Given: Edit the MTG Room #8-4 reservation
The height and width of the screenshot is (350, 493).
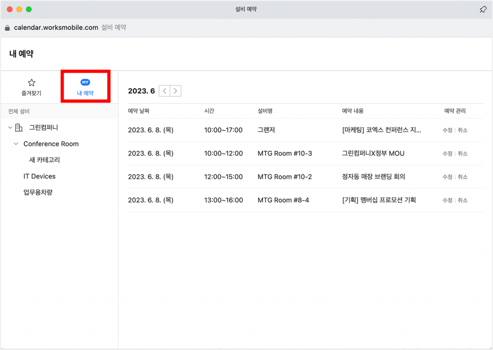Looking at the screenshot, I should [447, 200].
